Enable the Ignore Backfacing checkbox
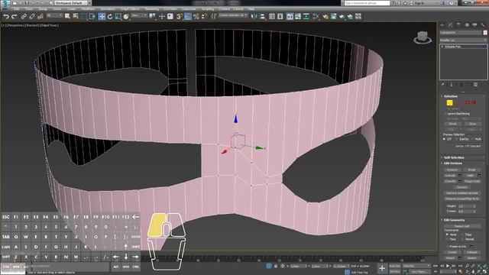489x275 pixels. pyautogui.click(x=446, y=114)
